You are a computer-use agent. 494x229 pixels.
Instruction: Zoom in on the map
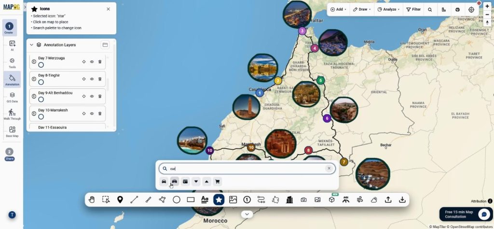point(487,6)
